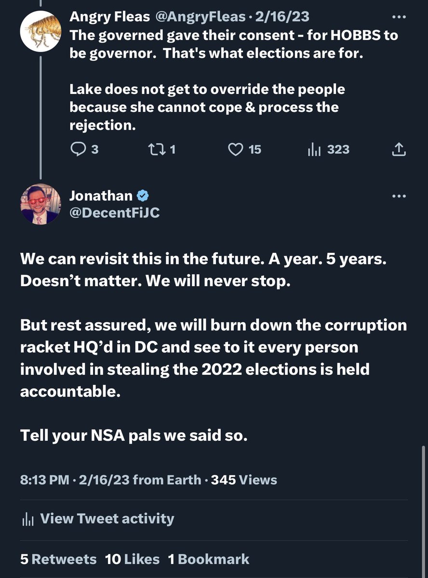Click the scrollbar on the right edge

423,511
